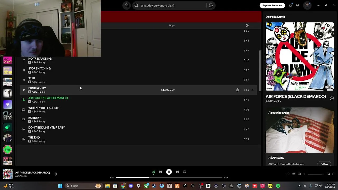This screenshot has height=190, width=338.
Task: Open the notifications bell
Action: click(290, 5)
